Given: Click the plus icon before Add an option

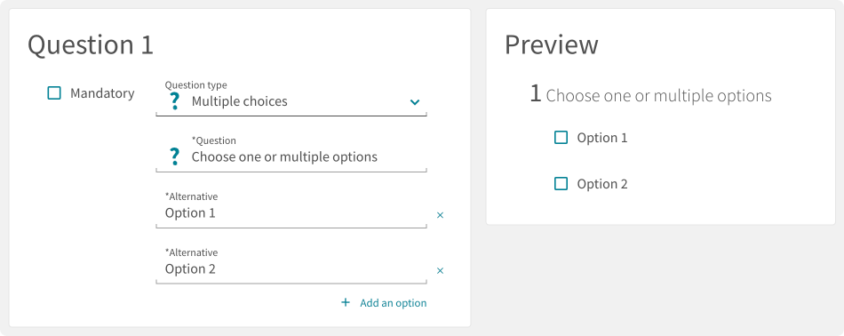Looking at the screenshot, I should 346,302.
